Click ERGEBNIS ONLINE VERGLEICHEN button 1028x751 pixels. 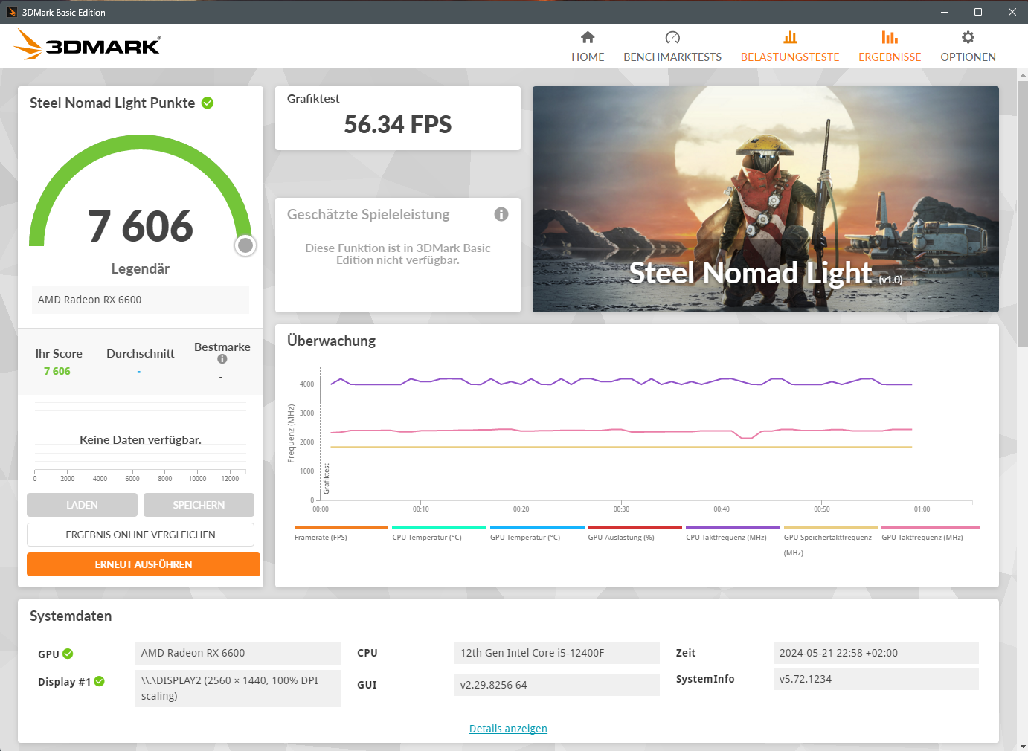[x=141, y=535]
